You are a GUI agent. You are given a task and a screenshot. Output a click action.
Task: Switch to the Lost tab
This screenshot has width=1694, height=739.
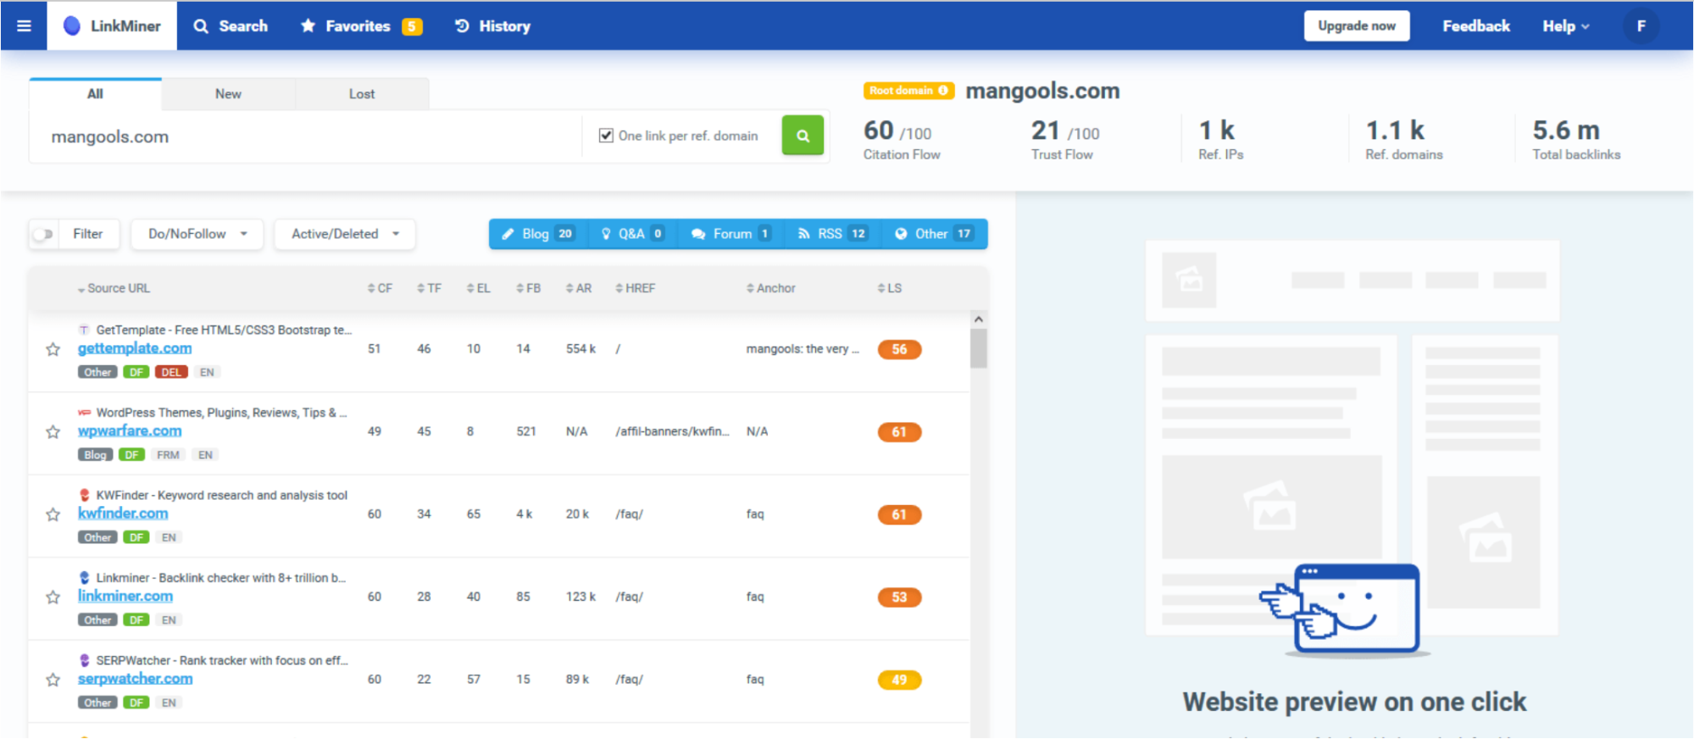pos(362,94)
